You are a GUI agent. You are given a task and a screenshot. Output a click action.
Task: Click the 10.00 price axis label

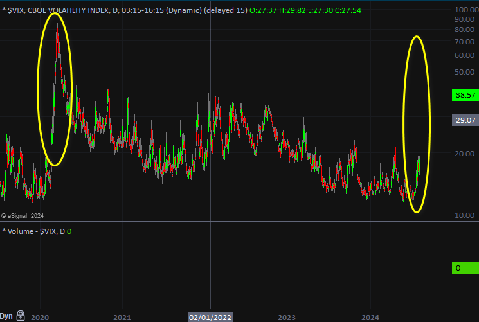click(465, 215)
